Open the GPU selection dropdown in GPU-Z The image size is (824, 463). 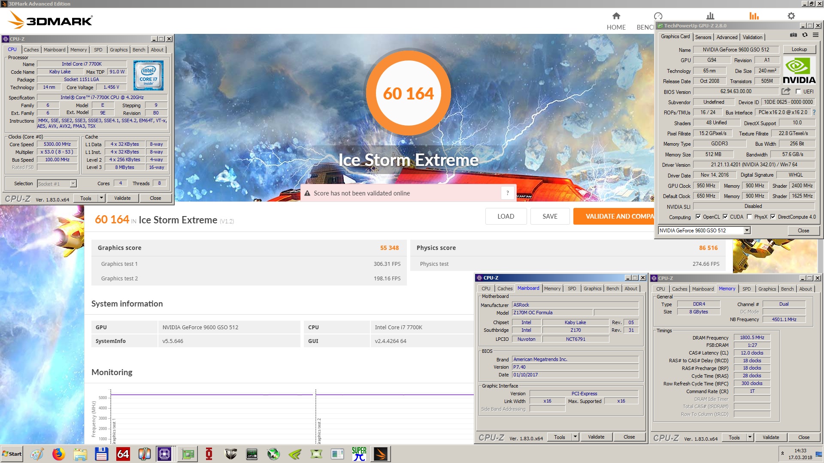pos(747,230)
